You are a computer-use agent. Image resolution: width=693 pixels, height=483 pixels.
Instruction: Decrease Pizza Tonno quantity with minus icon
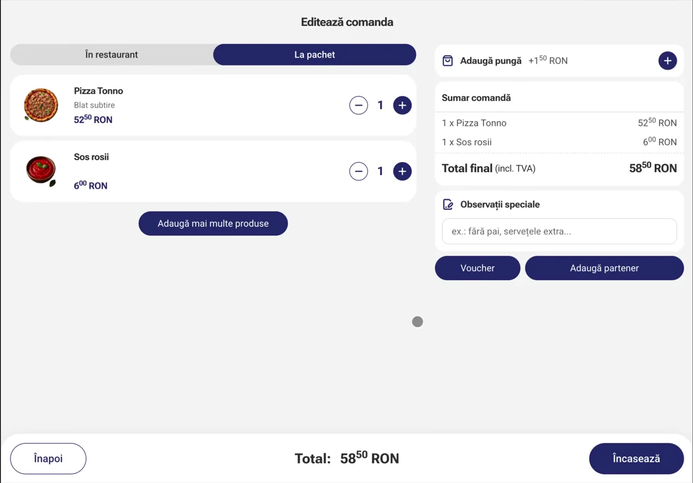coord(358,105)
